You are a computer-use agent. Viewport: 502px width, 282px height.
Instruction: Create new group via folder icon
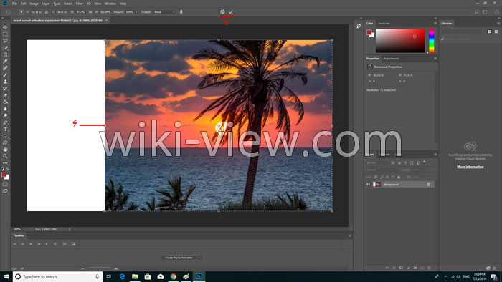(415, 268)
